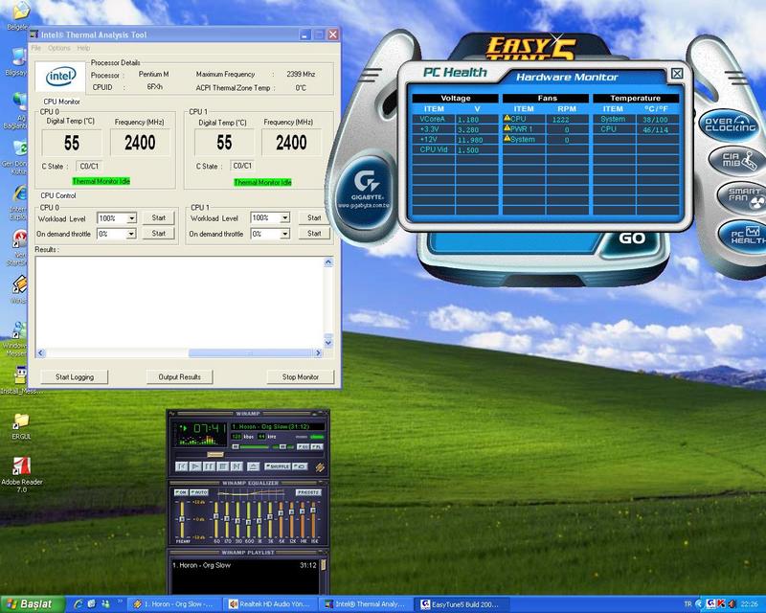Toggle Repeat mode in Winamp
Screen dimensions: 766x613
tap(301, 466)
